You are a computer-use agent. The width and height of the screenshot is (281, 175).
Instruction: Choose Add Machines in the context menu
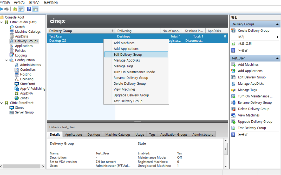pyautogui.click(x=136, y=43)
